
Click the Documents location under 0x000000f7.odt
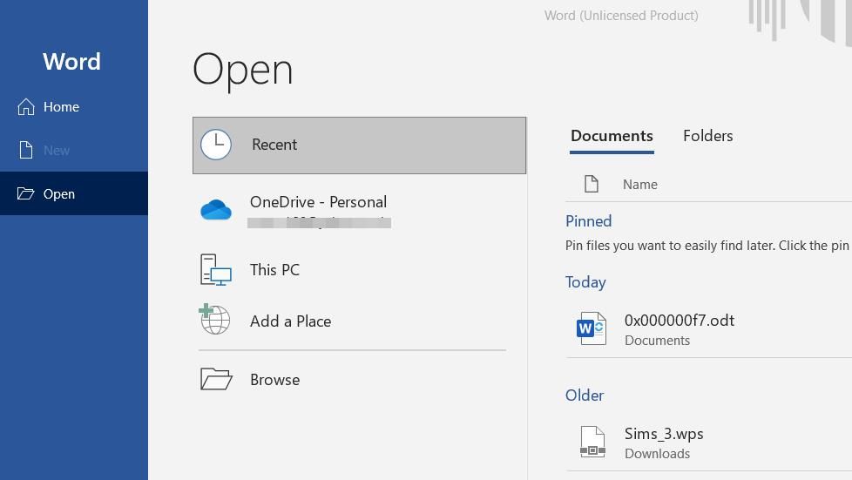tap(657, 341)
